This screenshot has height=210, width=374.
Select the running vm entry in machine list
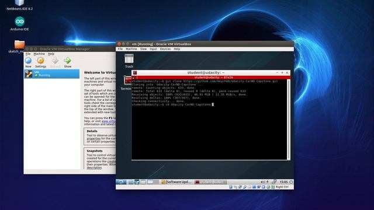point(52,74)
